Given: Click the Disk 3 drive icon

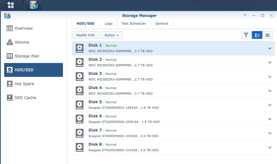Looking at the screenshot, I should pyautogui.click(x=80, y=76).
